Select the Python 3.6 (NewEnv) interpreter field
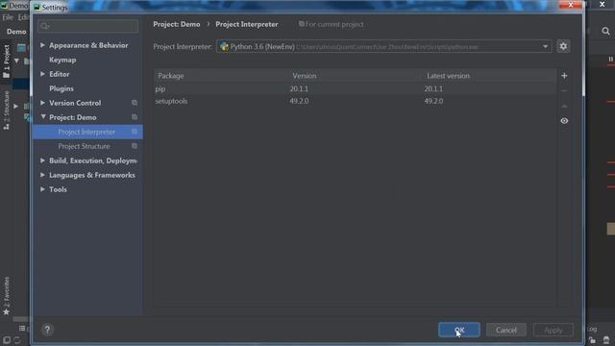This screenshot has width=615, height=346. pos(384,47)
